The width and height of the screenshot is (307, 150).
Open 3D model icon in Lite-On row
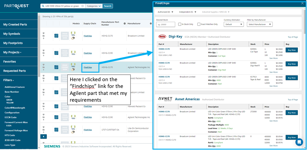(x=73, y=132)
